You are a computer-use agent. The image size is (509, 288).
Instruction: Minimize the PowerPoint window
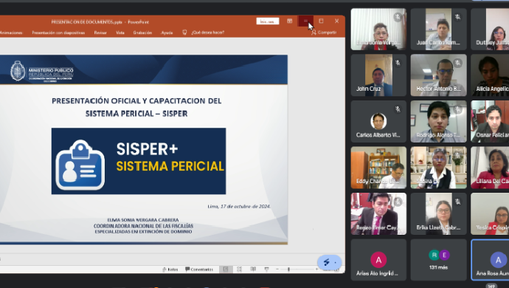point(305,21)
